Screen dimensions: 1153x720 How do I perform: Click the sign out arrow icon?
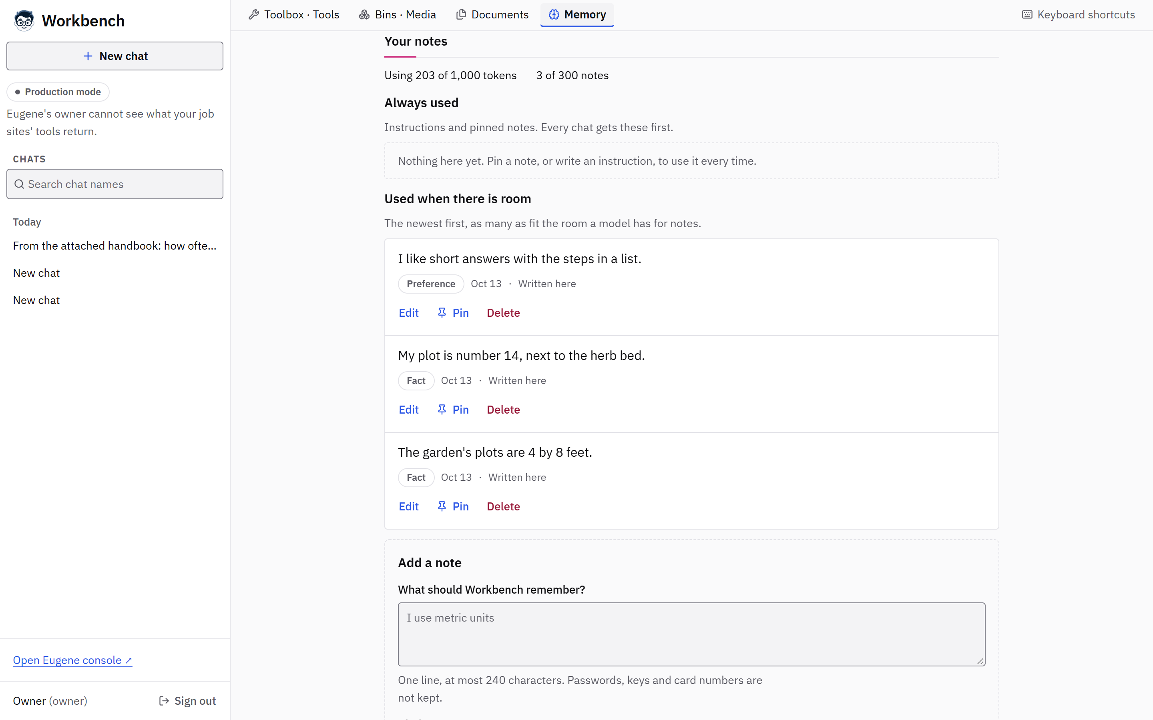point(164,701)
